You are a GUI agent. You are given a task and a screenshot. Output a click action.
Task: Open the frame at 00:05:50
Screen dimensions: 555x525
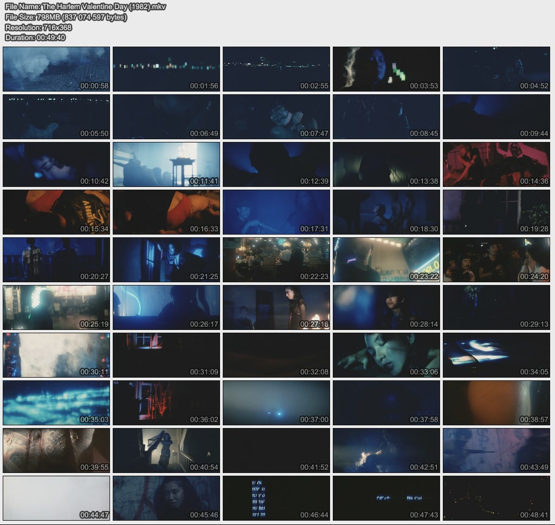click(x=56, y=116)
